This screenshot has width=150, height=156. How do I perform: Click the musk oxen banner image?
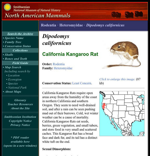(x=127, y=15)
